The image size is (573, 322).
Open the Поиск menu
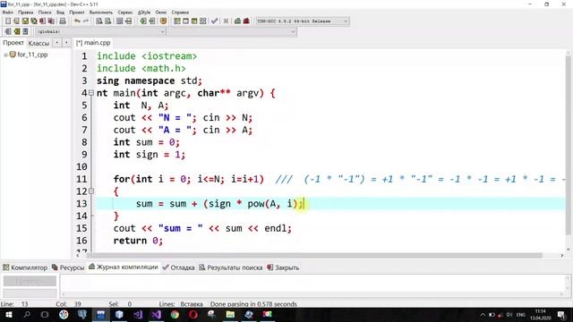[x=45, y=13]
